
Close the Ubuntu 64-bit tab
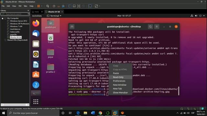coord(62,12)
